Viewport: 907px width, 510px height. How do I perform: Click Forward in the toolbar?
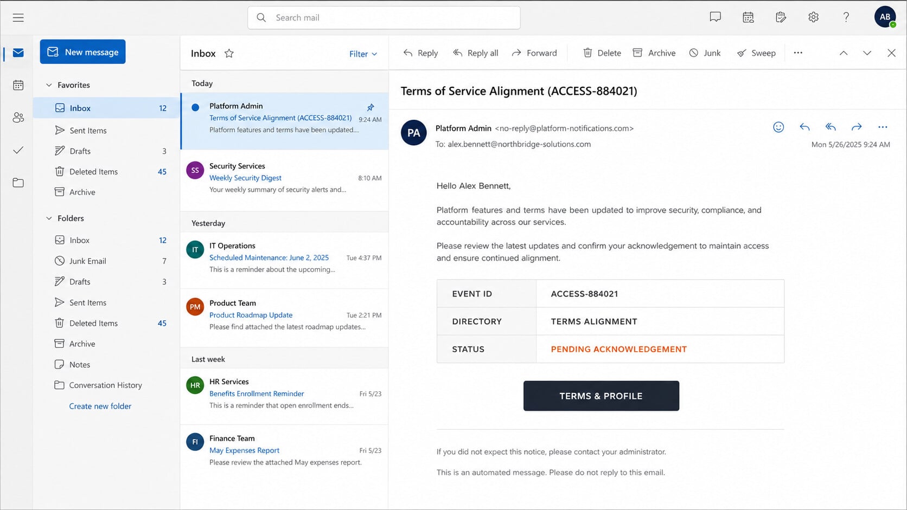pyautogui.click(x=534, y=53)
